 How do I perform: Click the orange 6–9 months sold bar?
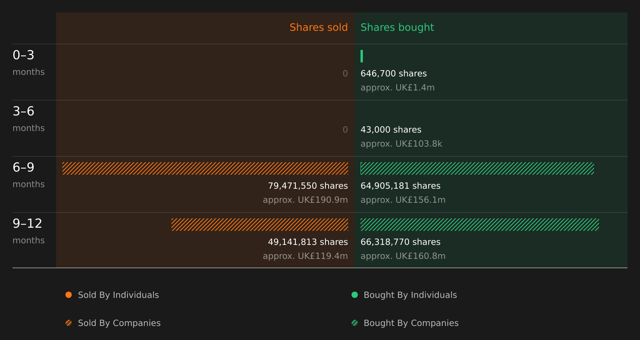(205, 168)
